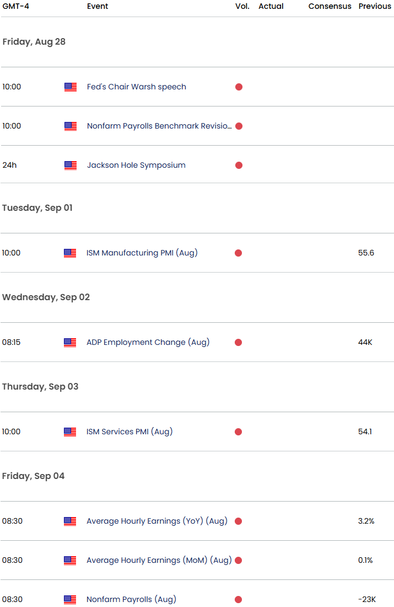Click flag beside Average Hourly Earnings (YoY)
The width and height of the screenshot is (394, 607).
(70, 521)
